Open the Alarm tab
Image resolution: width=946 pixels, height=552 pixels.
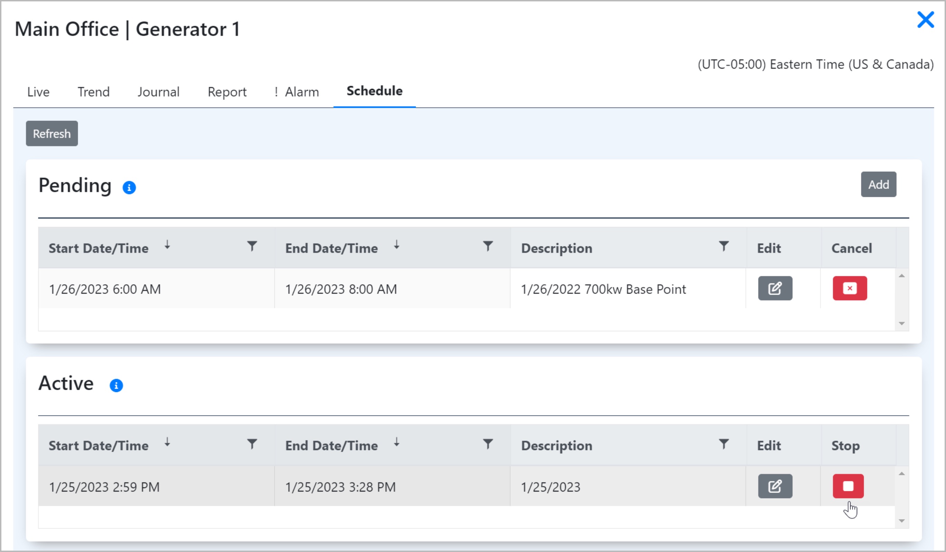click(x=297, y=92)
